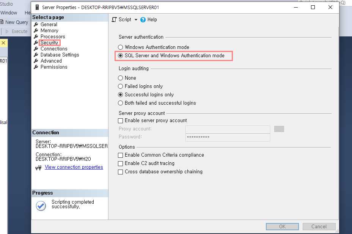Screen dimensions: 352x234
Task: Click the wrench icon beside Memory
Action: (36, 30)
